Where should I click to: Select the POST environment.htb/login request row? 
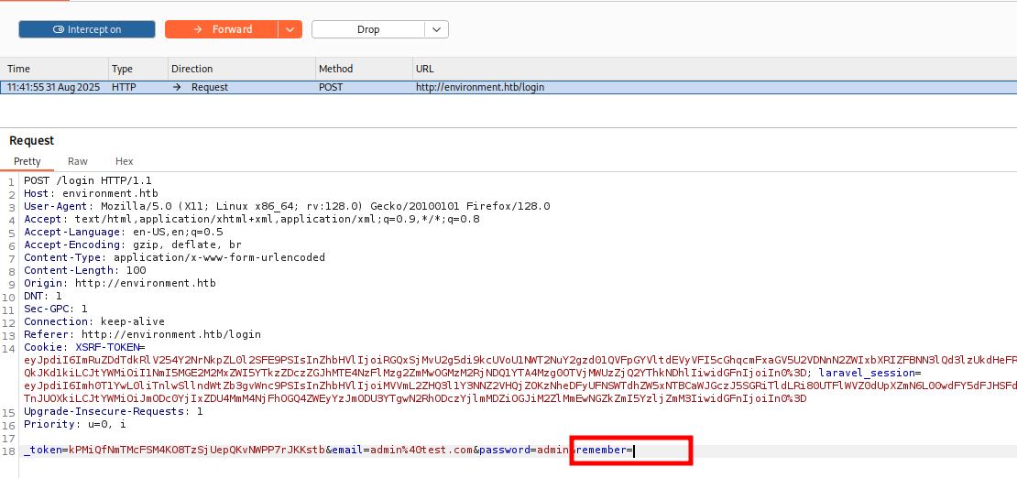point(458,87)
